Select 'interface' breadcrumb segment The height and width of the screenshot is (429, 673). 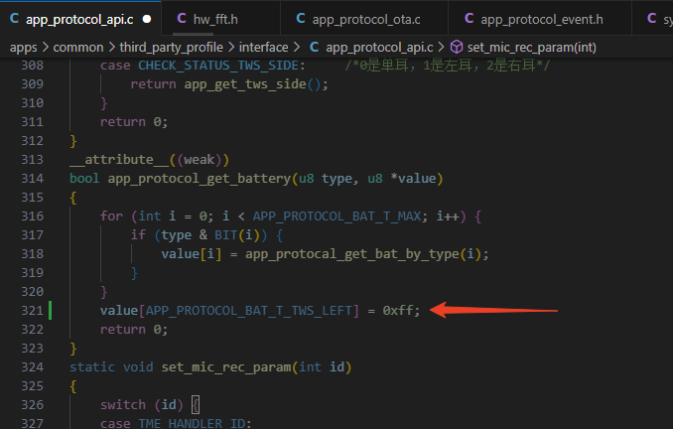[263, 48]
